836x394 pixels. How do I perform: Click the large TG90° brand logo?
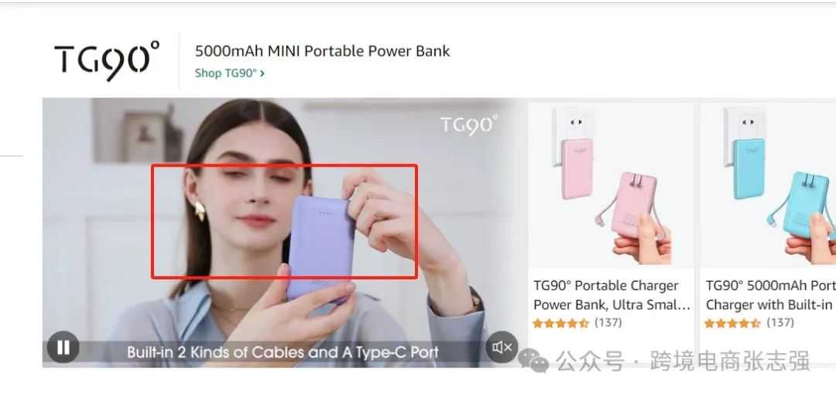[x=107, y=60]
